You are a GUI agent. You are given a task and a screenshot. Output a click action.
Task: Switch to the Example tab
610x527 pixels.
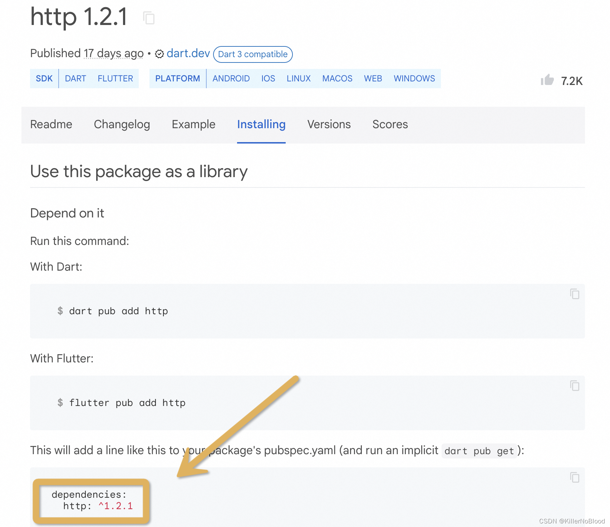coord(193,124)
